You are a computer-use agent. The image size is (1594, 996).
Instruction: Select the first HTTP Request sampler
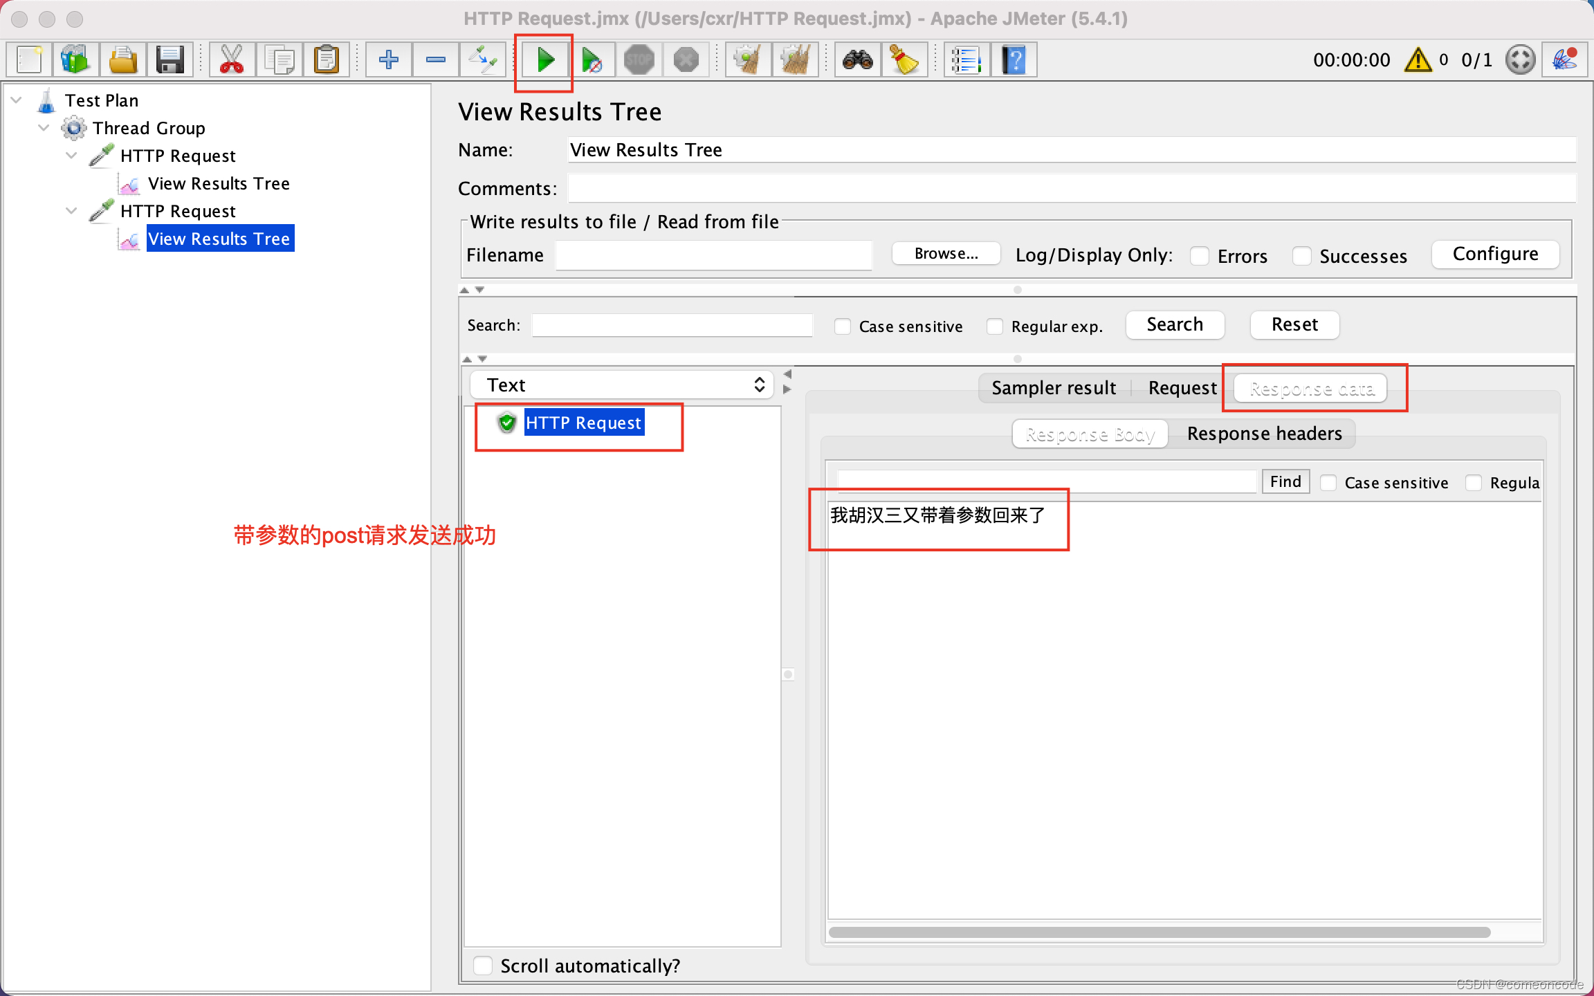(x=178, y=156)
